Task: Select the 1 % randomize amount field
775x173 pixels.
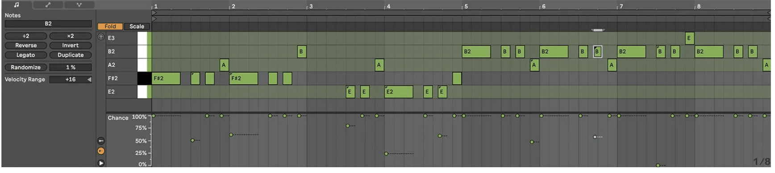Action: click(x=71, y=67)
